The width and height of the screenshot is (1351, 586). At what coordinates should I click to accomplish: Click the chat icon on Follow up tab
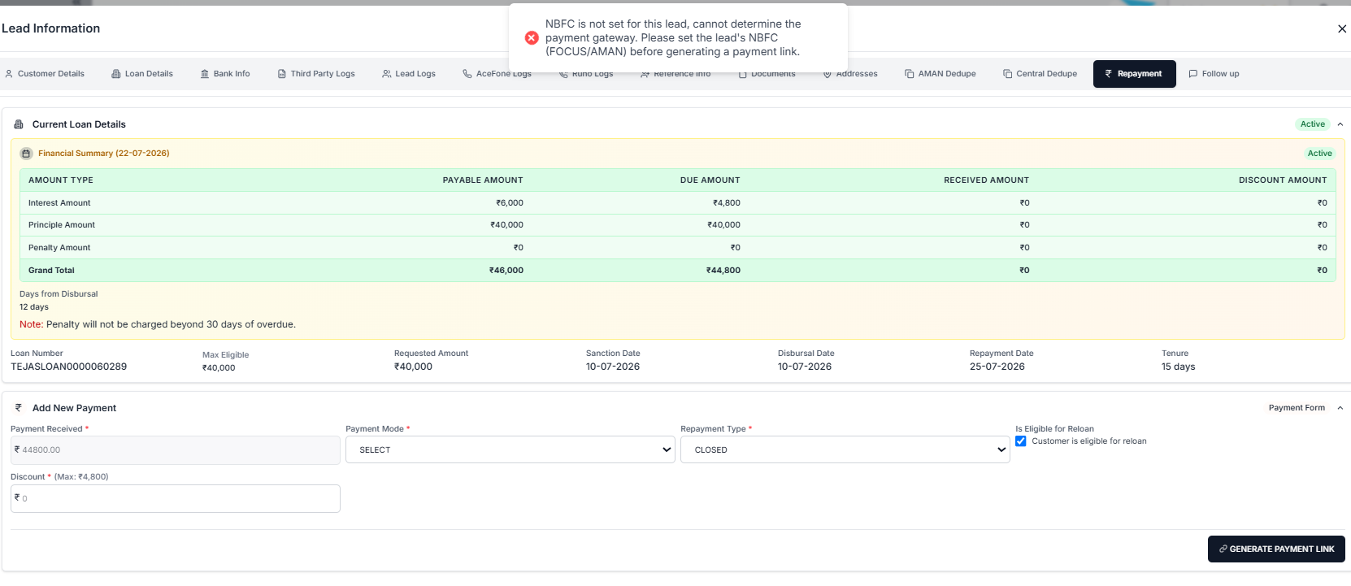1193,74
